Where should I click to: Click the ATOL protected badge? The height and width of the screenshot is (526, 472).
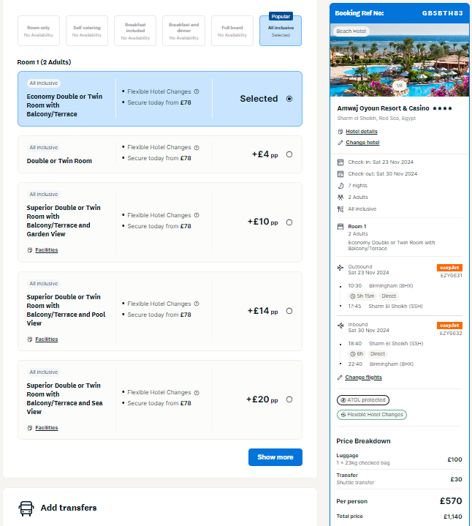(x=363, y=400)
